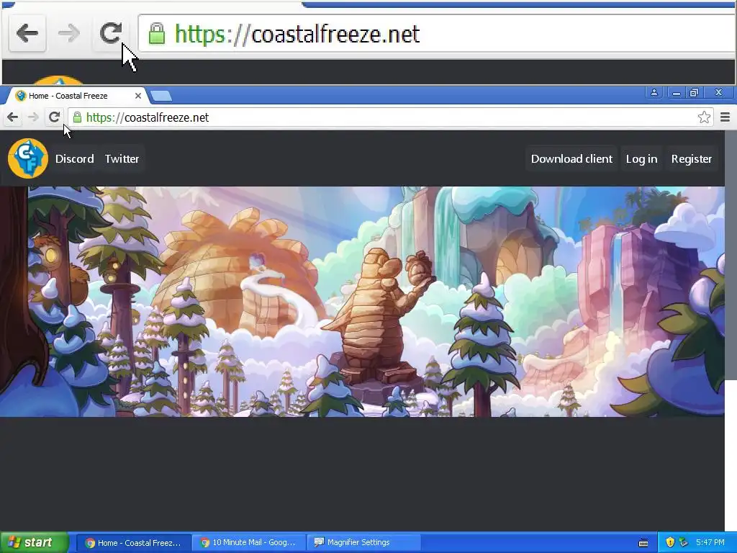
Task: Bookmark this page with the star icon
Action: pyautogui.click(x=704, y=117)
